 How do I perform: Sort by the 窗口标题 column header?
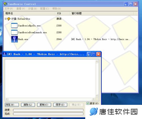(101, 13)
